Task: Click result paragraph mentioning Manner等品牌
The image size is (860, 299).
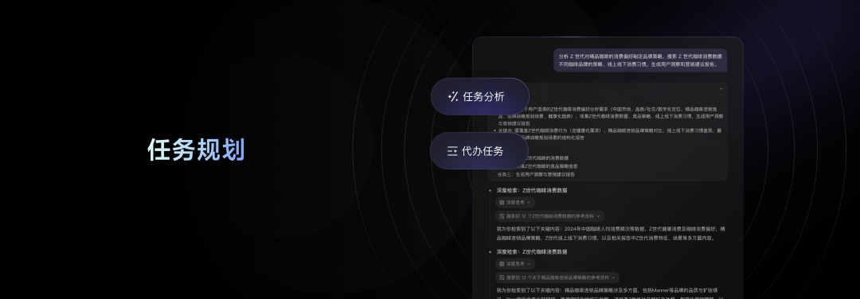Action: pos(611,294)
